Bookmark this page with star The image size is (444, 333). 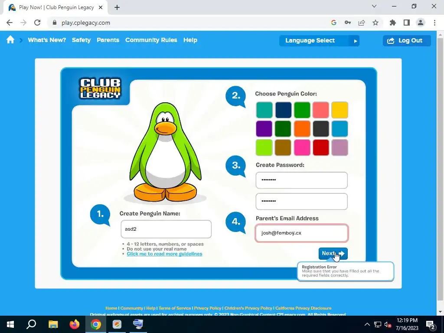(x=375, y=23)
